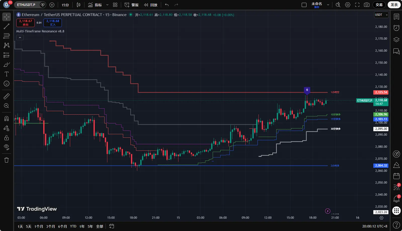This screenshot has height=231, width=402.
Task: Toggle lock all drawing tools
Action: click(x=7, y=138)
